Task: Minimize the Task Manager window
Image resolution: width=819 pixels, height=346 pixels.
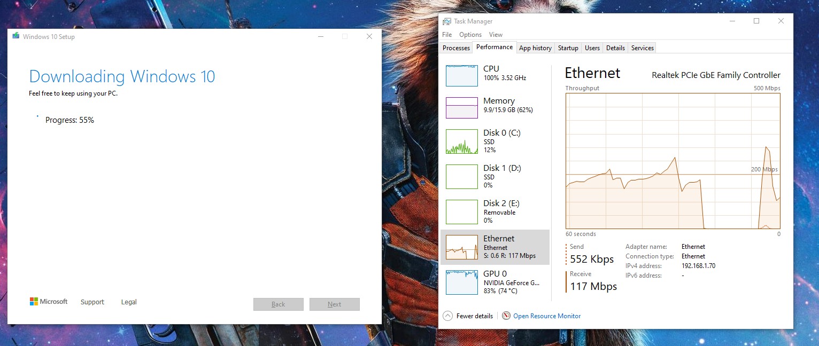Action: pos(732,21)
